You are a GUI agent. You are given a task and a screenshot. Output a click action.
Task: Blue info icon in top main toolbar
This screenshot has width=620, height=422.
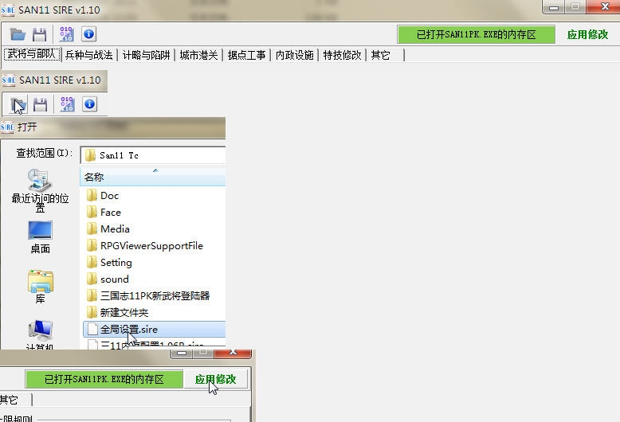[89, 34]
